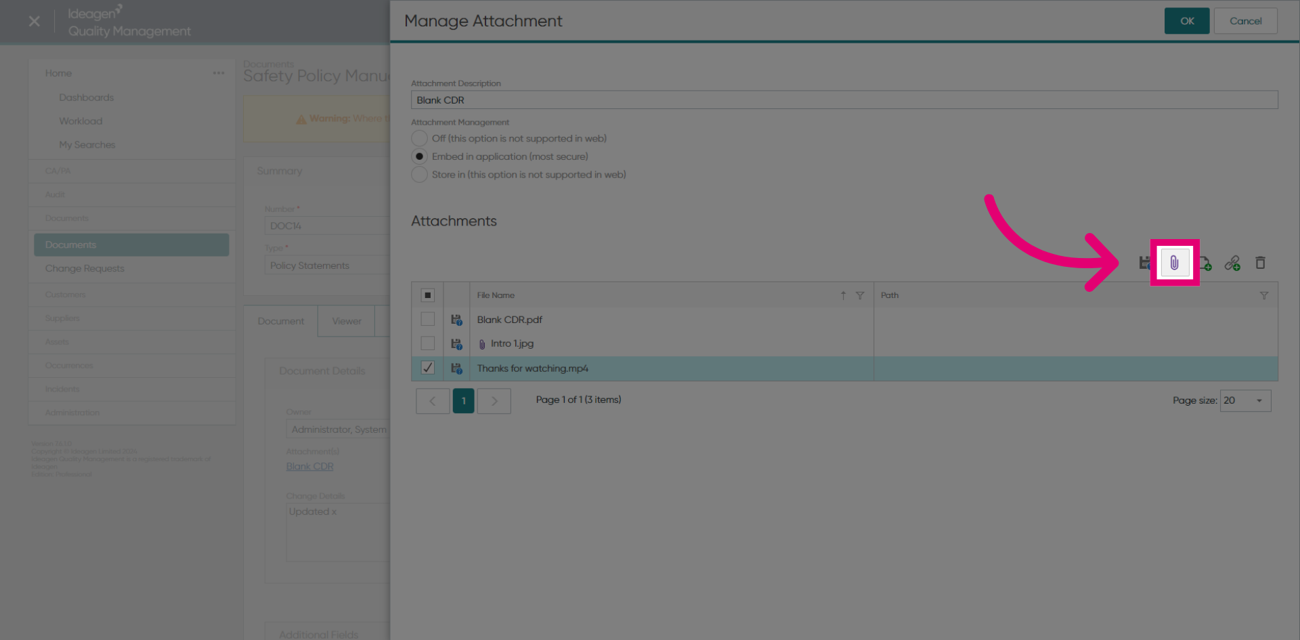Click the File Name column filter icon

tap(860, 295)
